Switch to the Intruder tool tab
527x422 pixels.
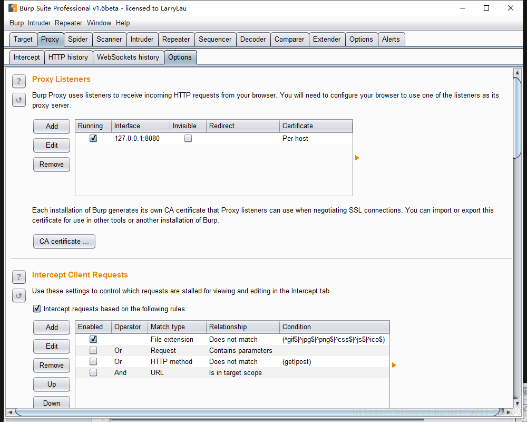(142, 40)
